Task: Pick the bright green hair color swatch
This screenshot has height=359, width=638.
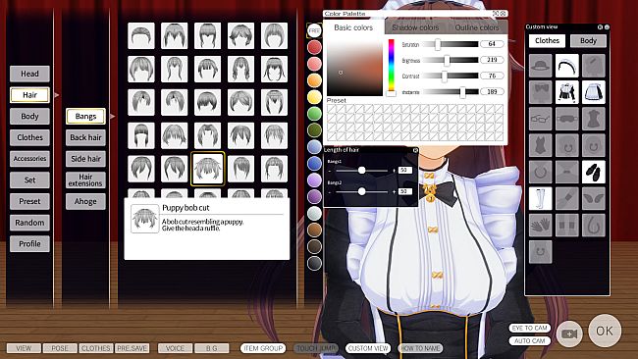Action: [x=314, y=114]
